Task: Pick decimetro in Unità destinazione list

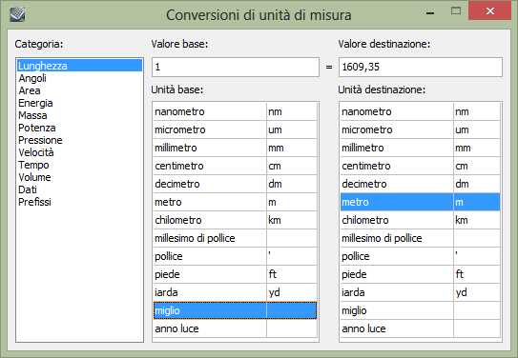Action: point(420,184)
